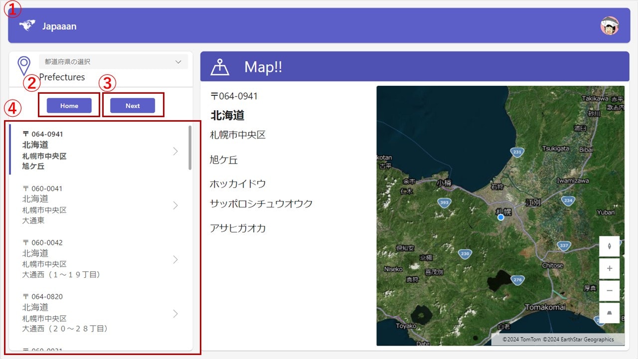The height and width of the screenshot is (359, 638).
Task: Click サッポロシチュウオウク katakana text
Action: pyautogui.click(x=261, y=203)
